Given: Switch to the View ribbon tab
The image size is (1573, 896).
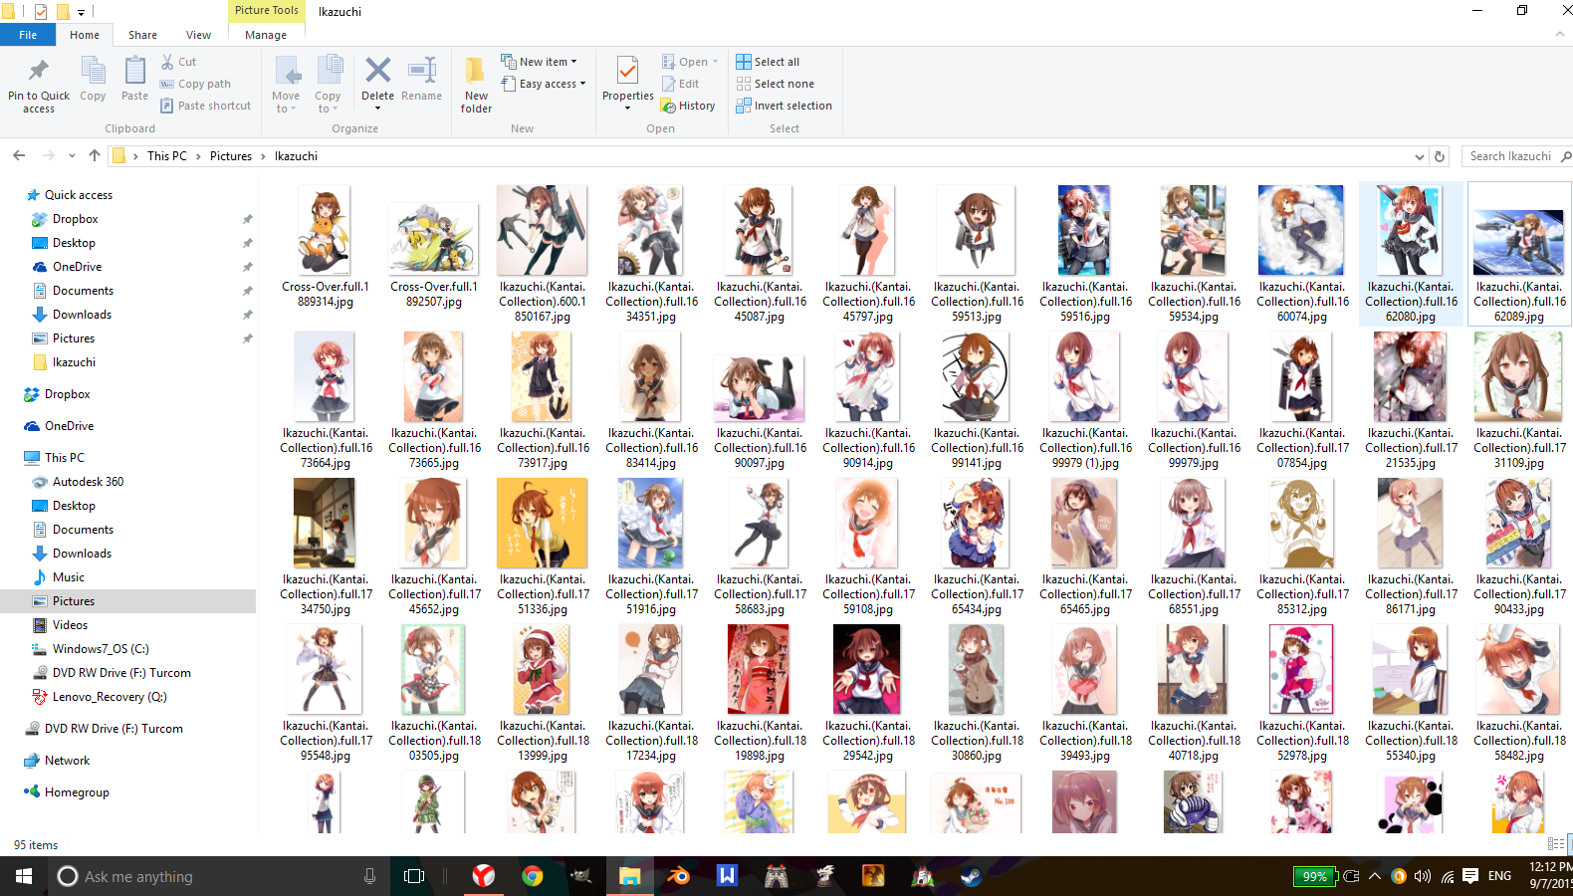Looking at the screenshot, I should click(198, 35).
